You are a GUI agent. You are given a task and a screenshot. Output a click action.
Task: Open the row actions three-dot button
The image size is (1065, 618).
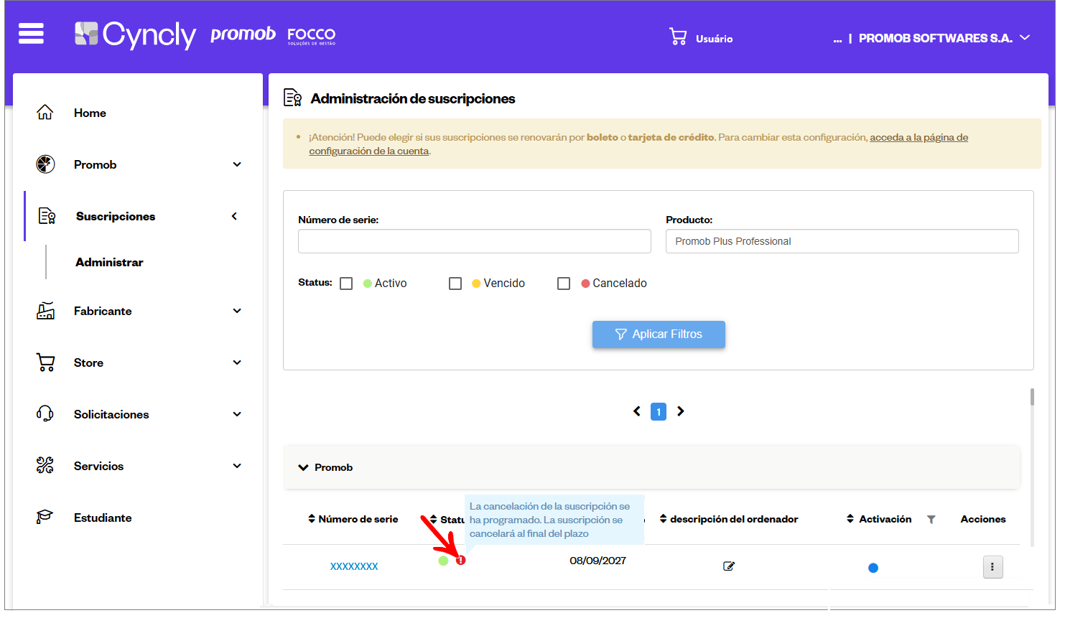992,567
